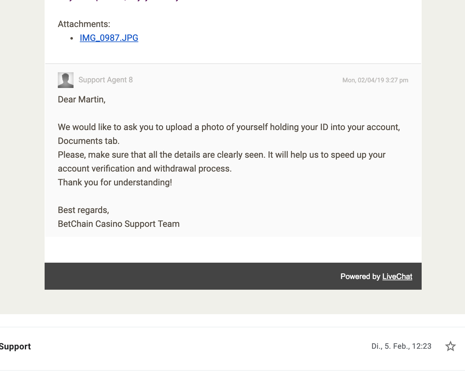Click the Dear Martin greeting line
The width and height of the screenshot is (465, 372).
coord(82,100)
